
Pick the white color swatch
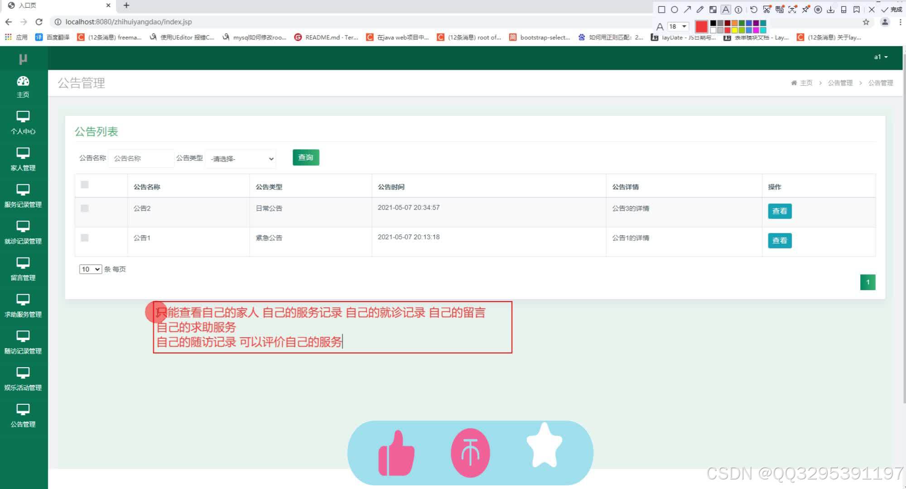713,30
